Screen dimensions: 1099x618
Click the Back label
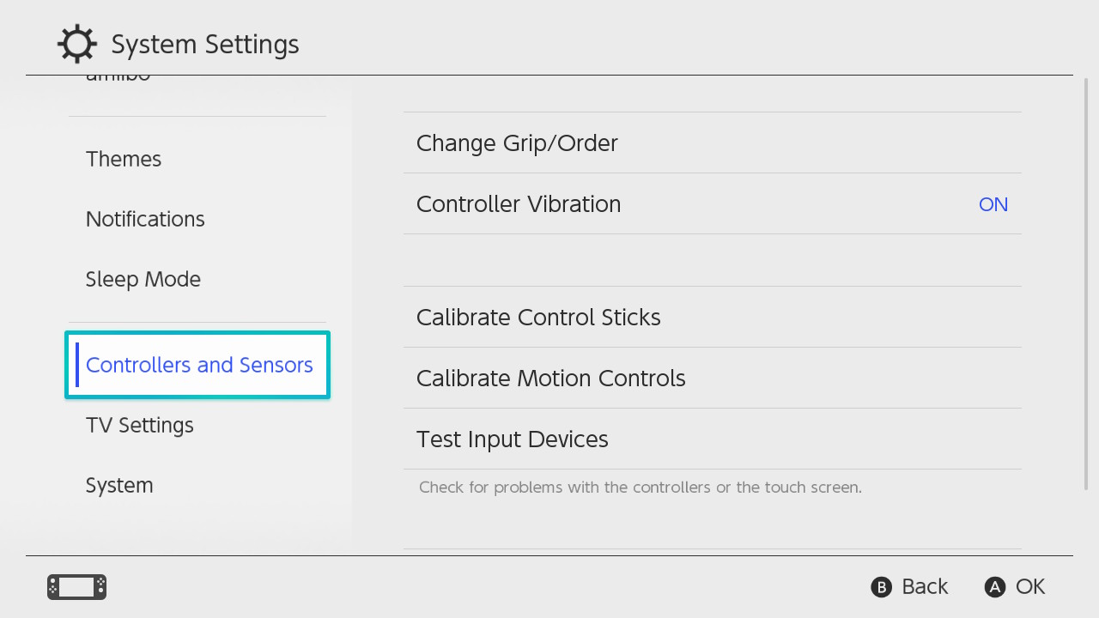(924, 587)
